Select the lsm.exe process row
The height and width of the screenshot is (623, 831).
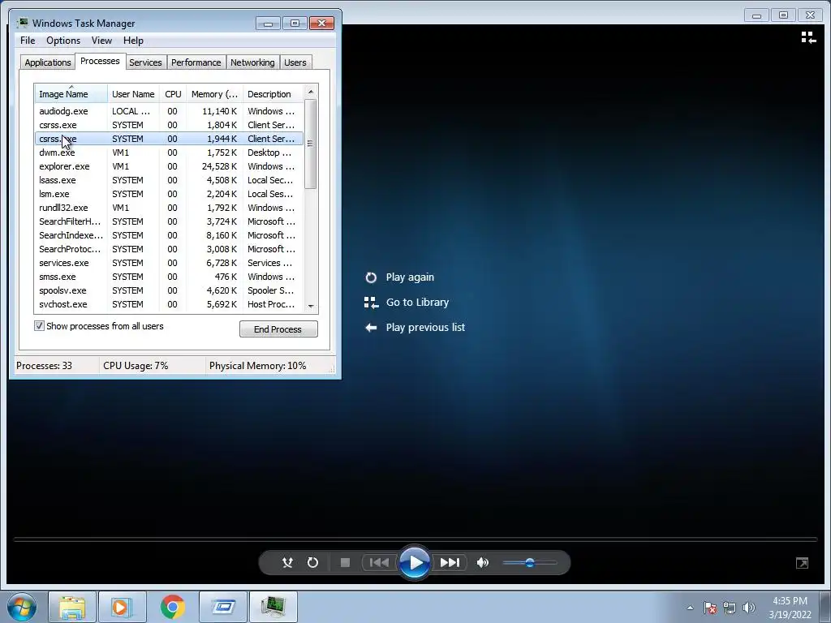pos(169,194)
